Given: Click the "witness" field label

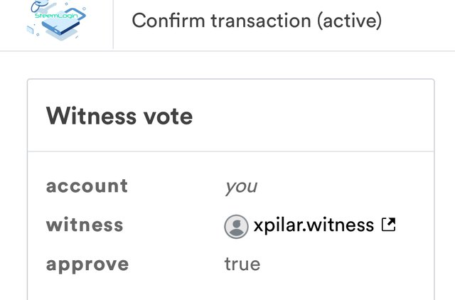Looking at the screenshot, I should tap(85, 225).
